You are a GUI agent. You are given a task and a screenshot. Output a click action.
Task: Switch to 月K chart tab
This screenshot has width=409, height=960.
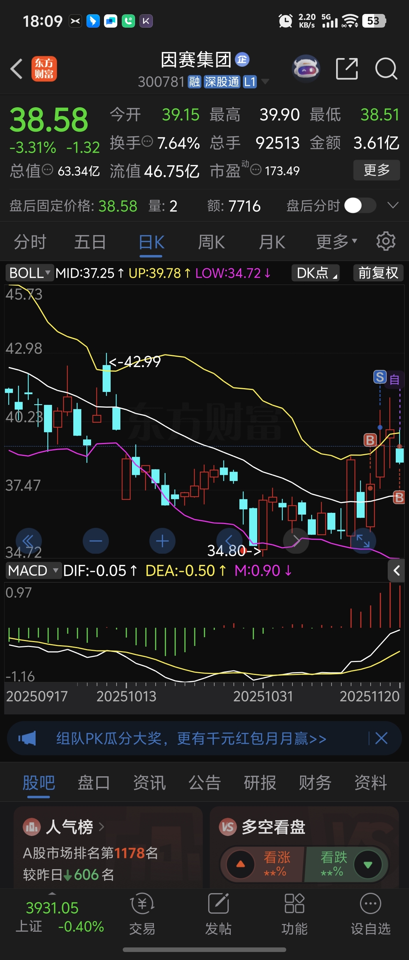(x=272, y=242)
